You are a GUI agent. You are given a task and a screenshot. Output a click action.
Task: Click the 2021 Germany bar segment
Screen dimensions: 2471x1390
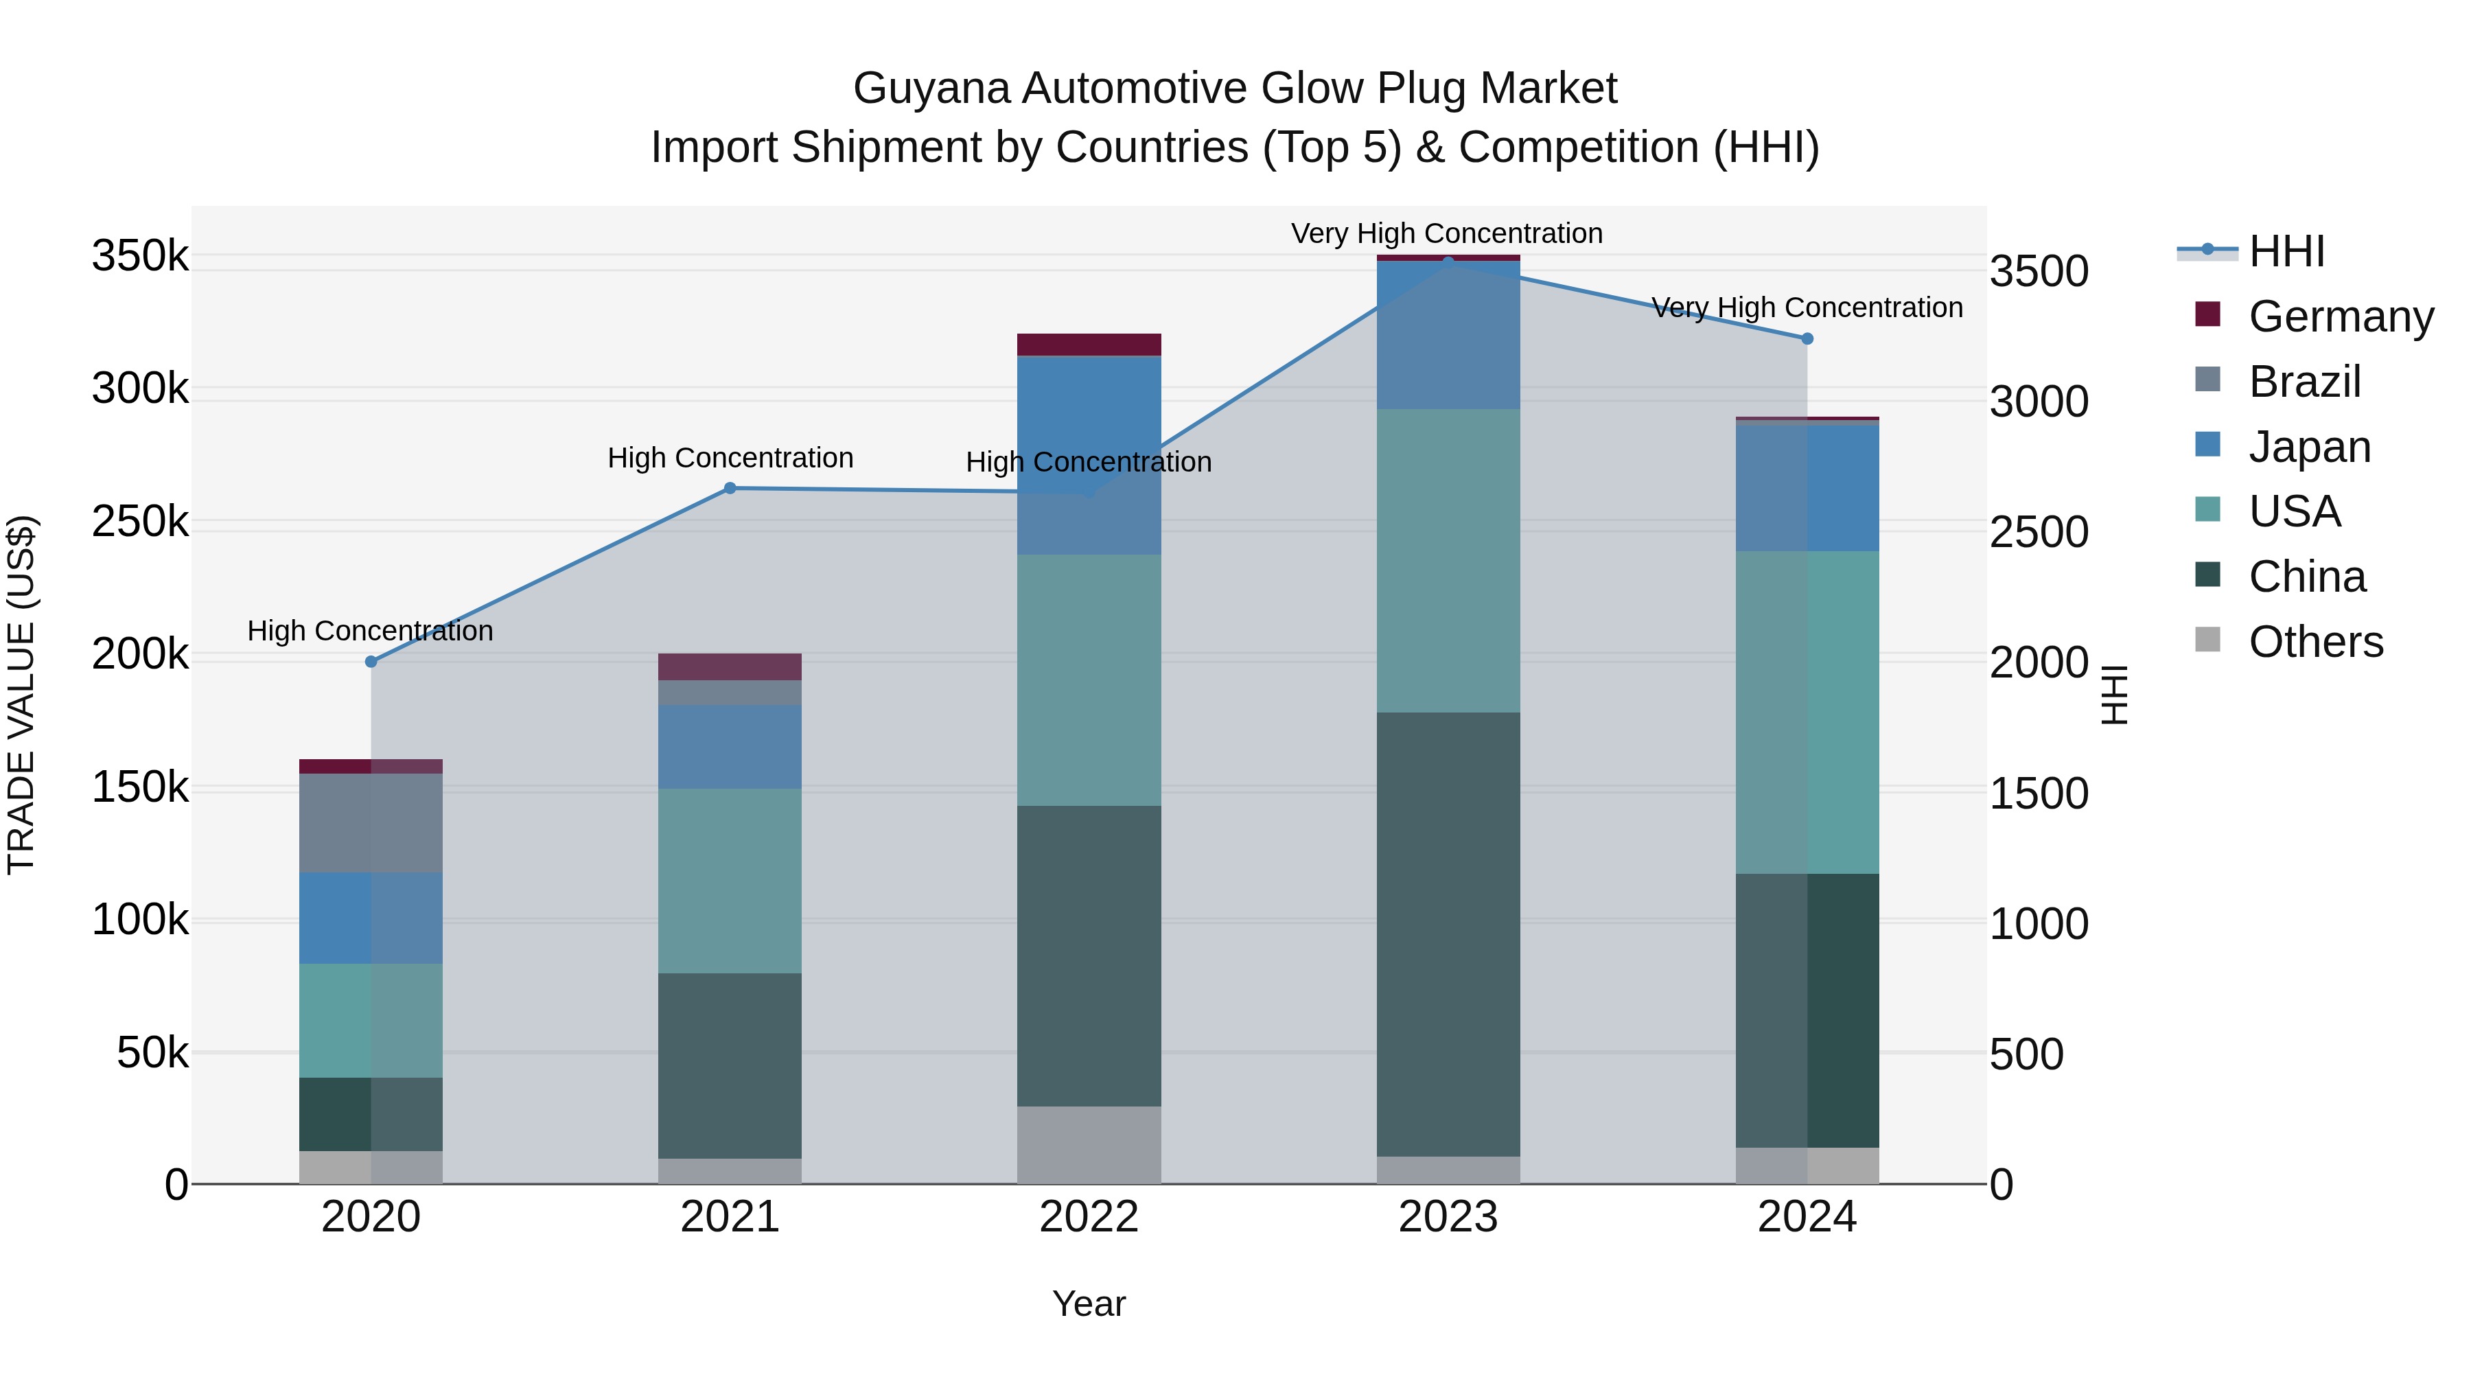(730, 668)
